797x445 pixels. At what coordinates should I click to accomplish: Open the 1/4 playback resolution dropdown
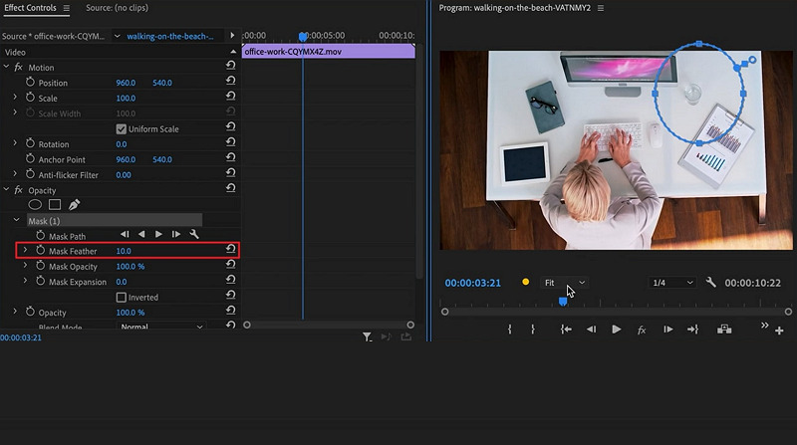coord(671,283)
